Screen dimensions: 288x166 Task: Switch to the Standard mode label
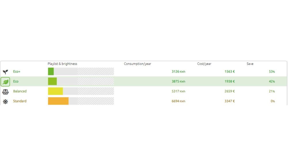pos(20,101)
